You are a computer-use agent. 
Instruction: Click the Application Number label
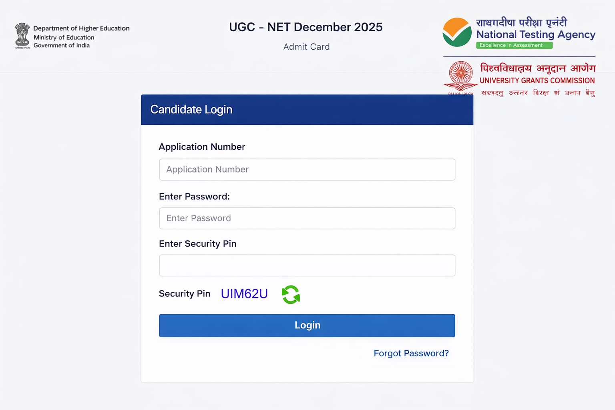[202, 147]
